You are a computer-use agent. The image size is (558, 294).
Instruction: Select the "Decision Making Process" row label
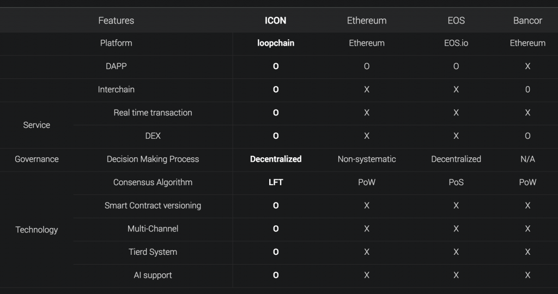(x=153, y=159)
